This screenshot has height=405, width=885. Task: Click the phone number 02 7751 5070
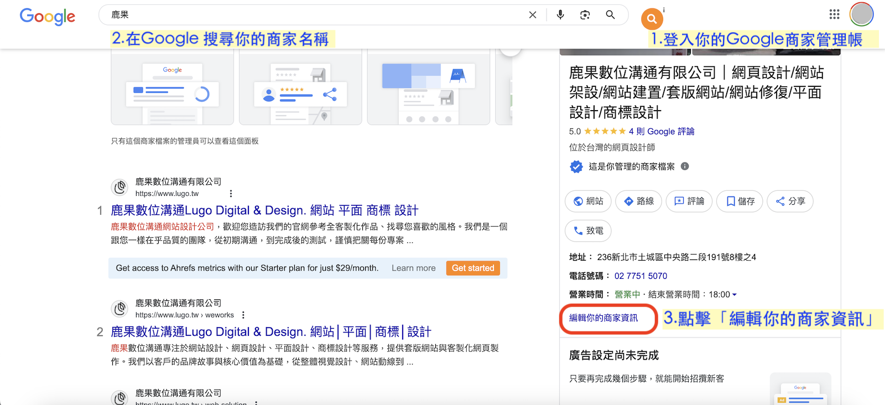(x=641, y=276)
